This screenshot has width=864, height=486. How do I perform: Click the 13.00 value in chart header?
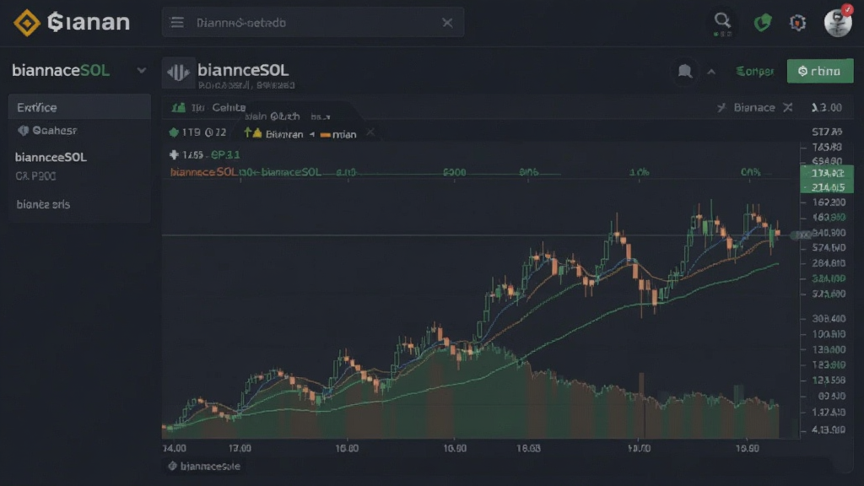point(827,107)
